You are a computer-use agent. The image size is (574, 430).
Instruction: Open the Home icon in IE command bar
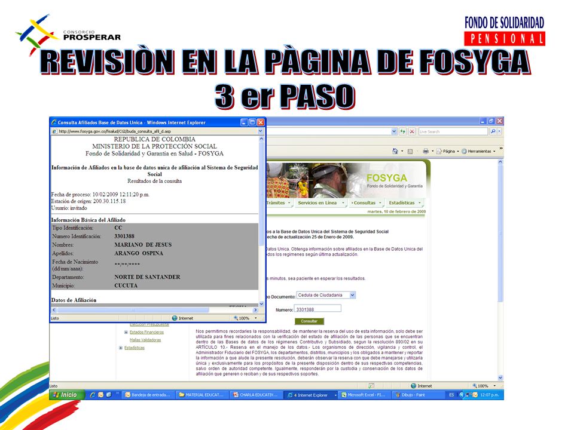395,151
